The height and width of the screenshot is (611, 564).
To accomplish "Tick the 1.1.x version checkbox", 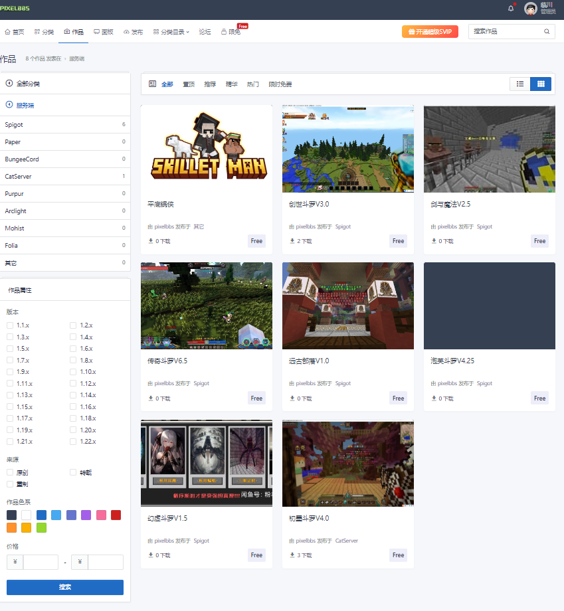I will [10, 325].
